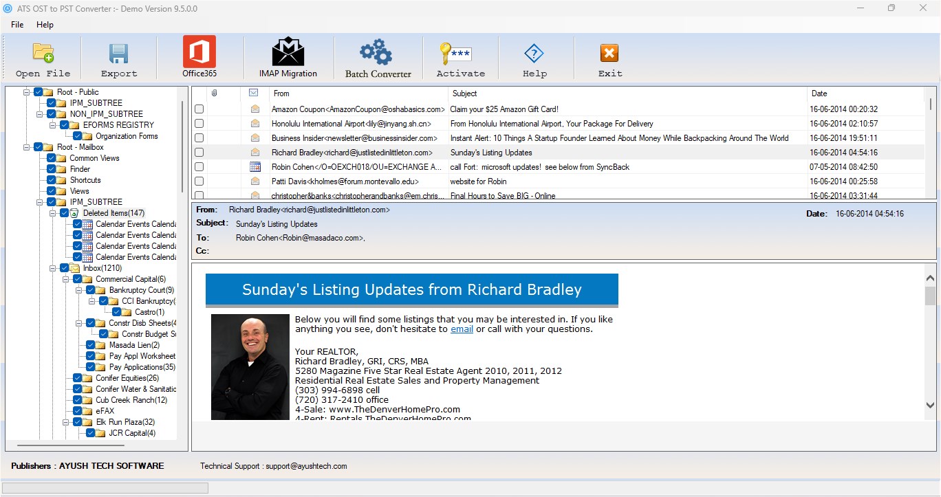Open a file with the Open File icon
Screen dimensions: 941x497
(43, 53)
